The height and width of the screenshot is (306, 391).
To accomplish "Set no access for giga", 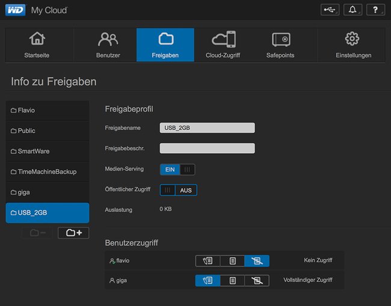I will pyautogui.click(x=257, y=281).
